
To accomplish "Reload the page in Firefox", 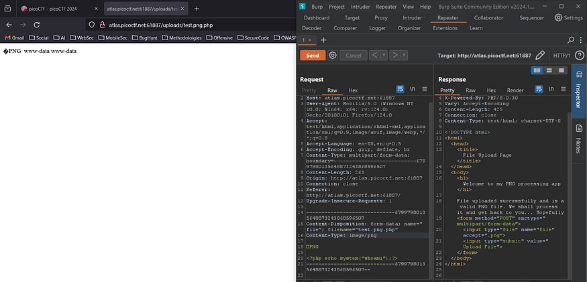I will [x=42, y=24].
